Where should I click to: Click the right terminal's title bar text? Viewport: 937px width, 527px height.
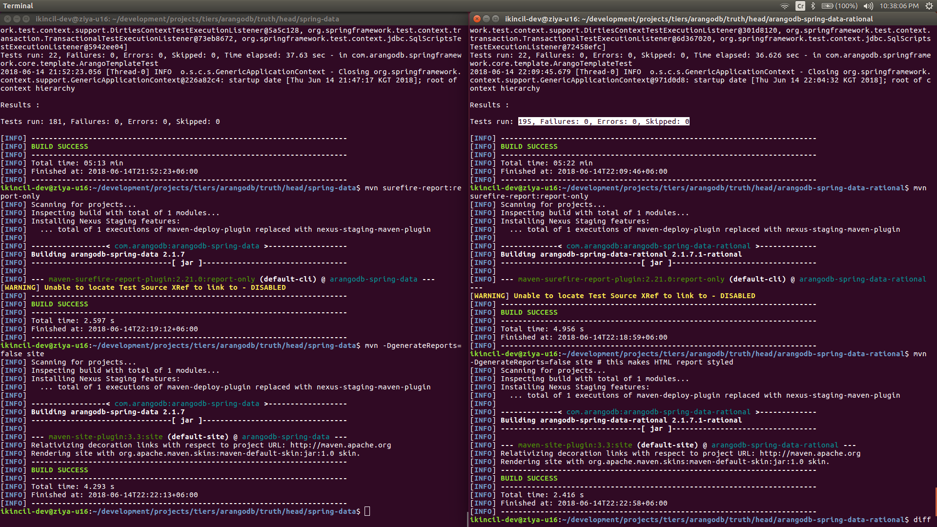(x=689, y=19)
